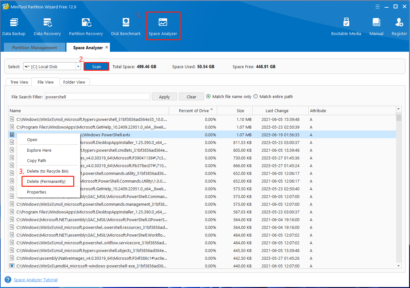The image size is (410, 288).
Task: Select the orkflow.servicecore 484.00 KB row
Action: coord(202,243)
